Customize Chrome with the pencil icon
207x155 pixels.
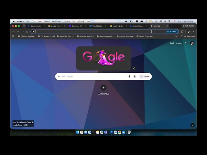pos(192,125)
